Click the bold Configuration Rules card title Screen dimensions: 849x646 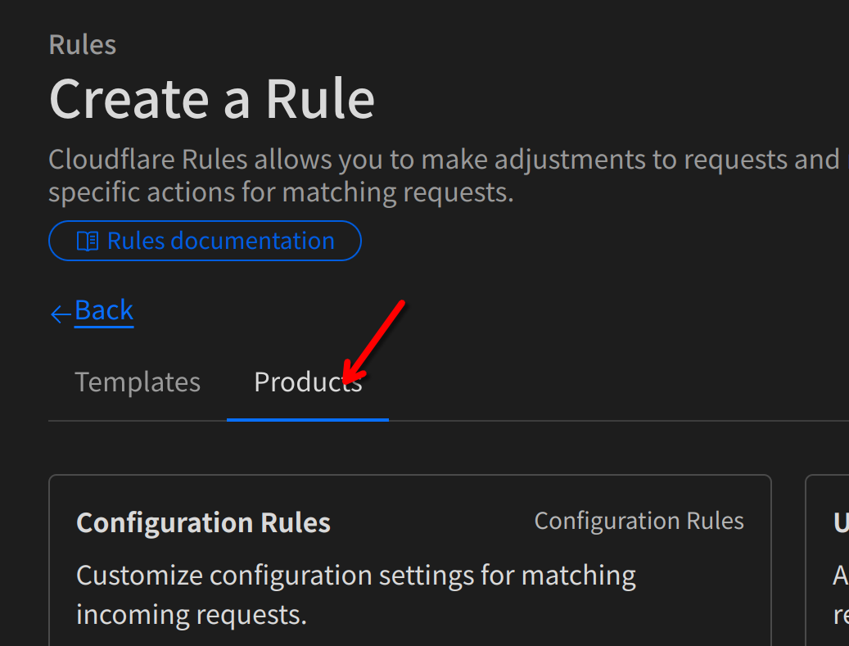click(203, 523)
